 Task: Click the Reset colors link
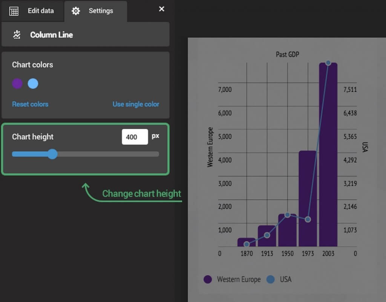coord(30,104)
